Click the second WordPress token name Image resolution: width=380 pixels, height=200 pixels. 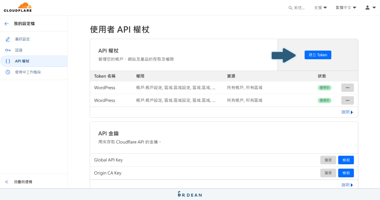tap(105, 100)
